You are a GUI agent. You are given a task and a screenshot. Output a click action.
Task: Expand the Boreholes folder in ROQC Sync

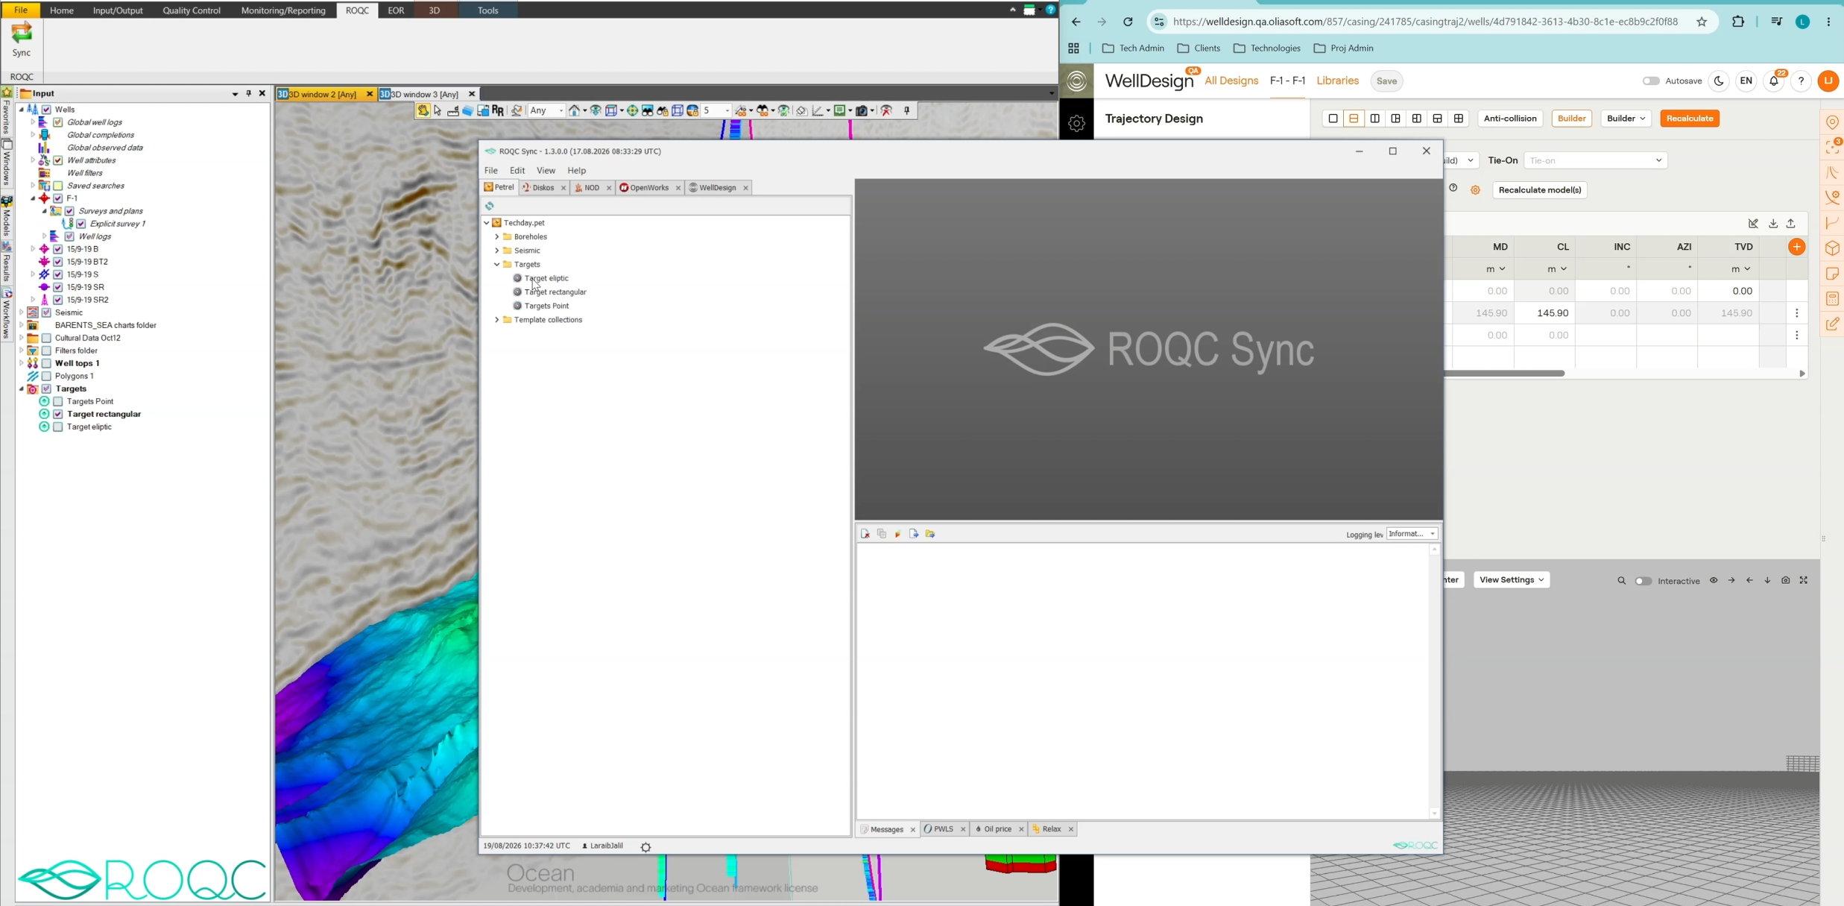pyautogui.click(x=497, y=237)
